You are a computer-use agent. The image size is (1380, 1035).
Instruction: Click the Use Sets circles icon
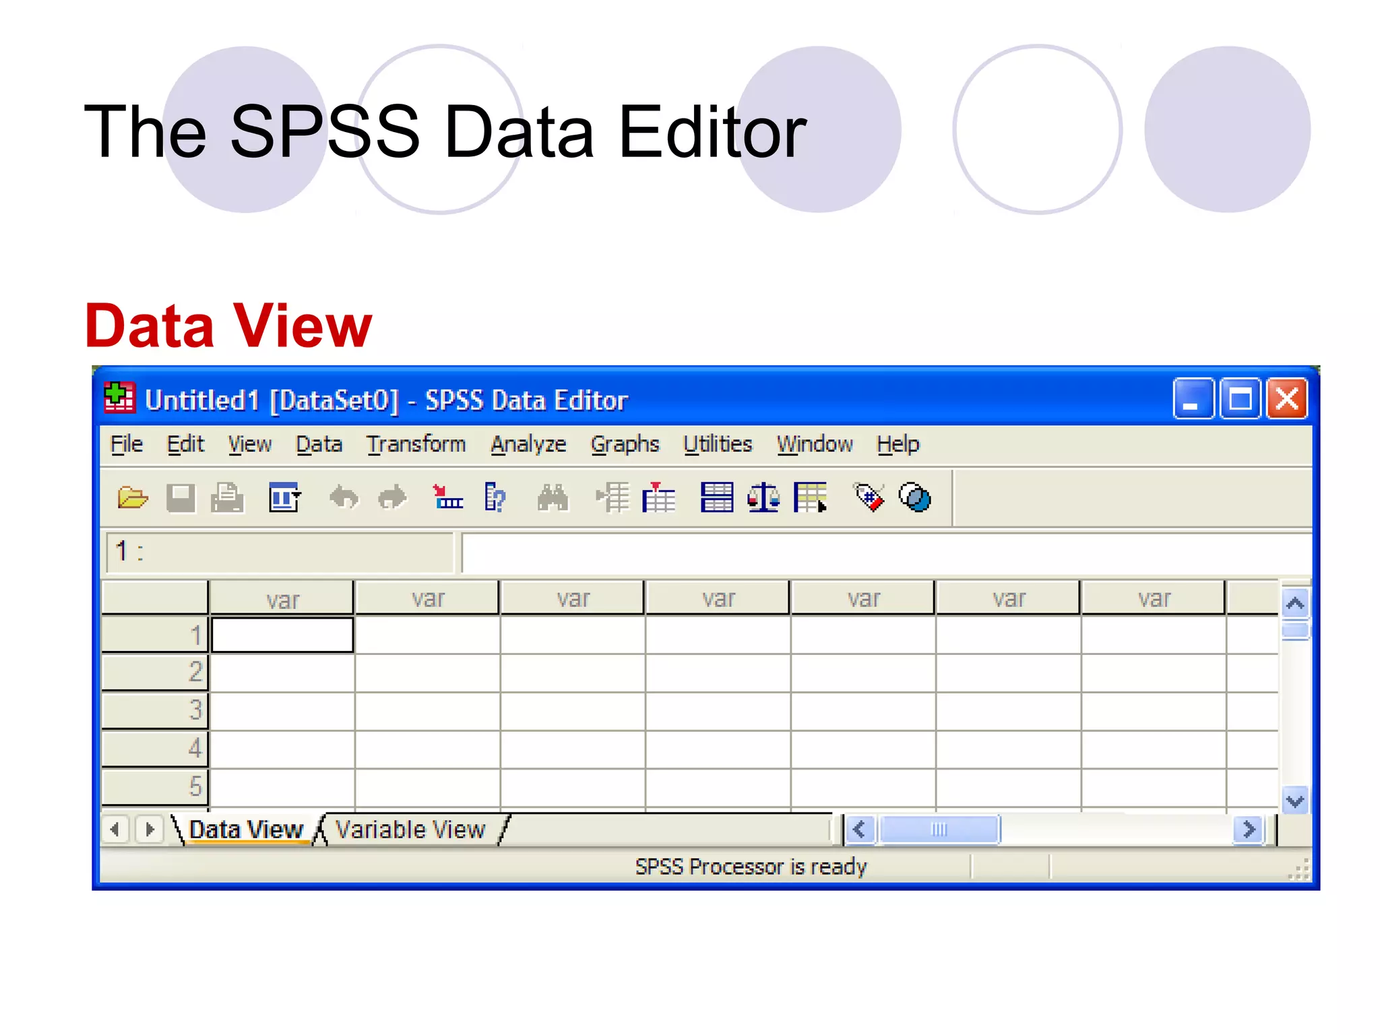[x=915, y=498]
